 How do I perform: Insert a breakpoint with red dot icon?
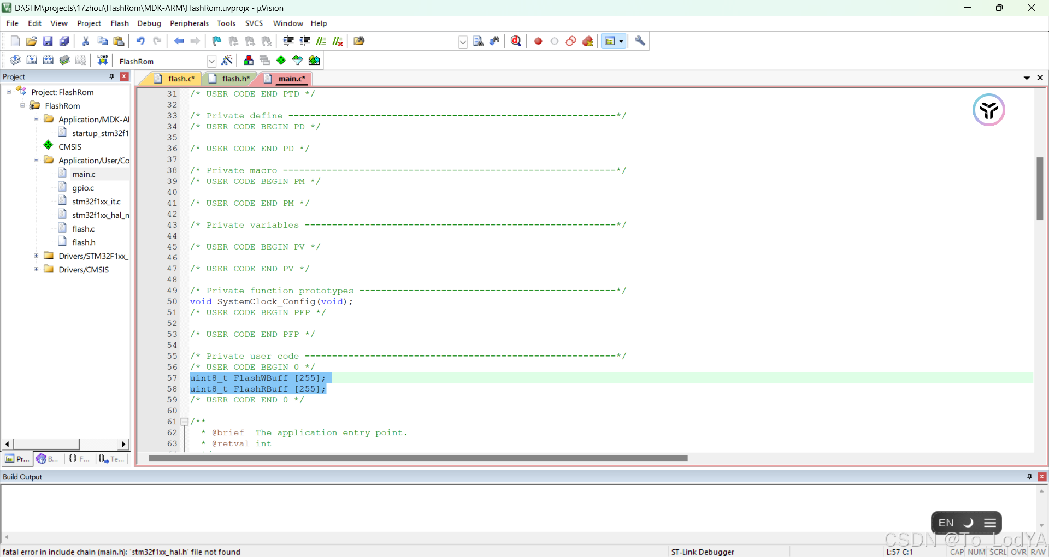538,41
